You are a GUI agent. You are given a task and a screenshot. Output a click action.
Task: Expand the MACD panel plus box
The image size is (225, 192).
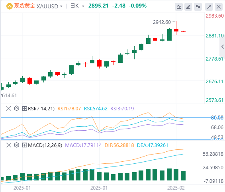click(x=24, y=145)
